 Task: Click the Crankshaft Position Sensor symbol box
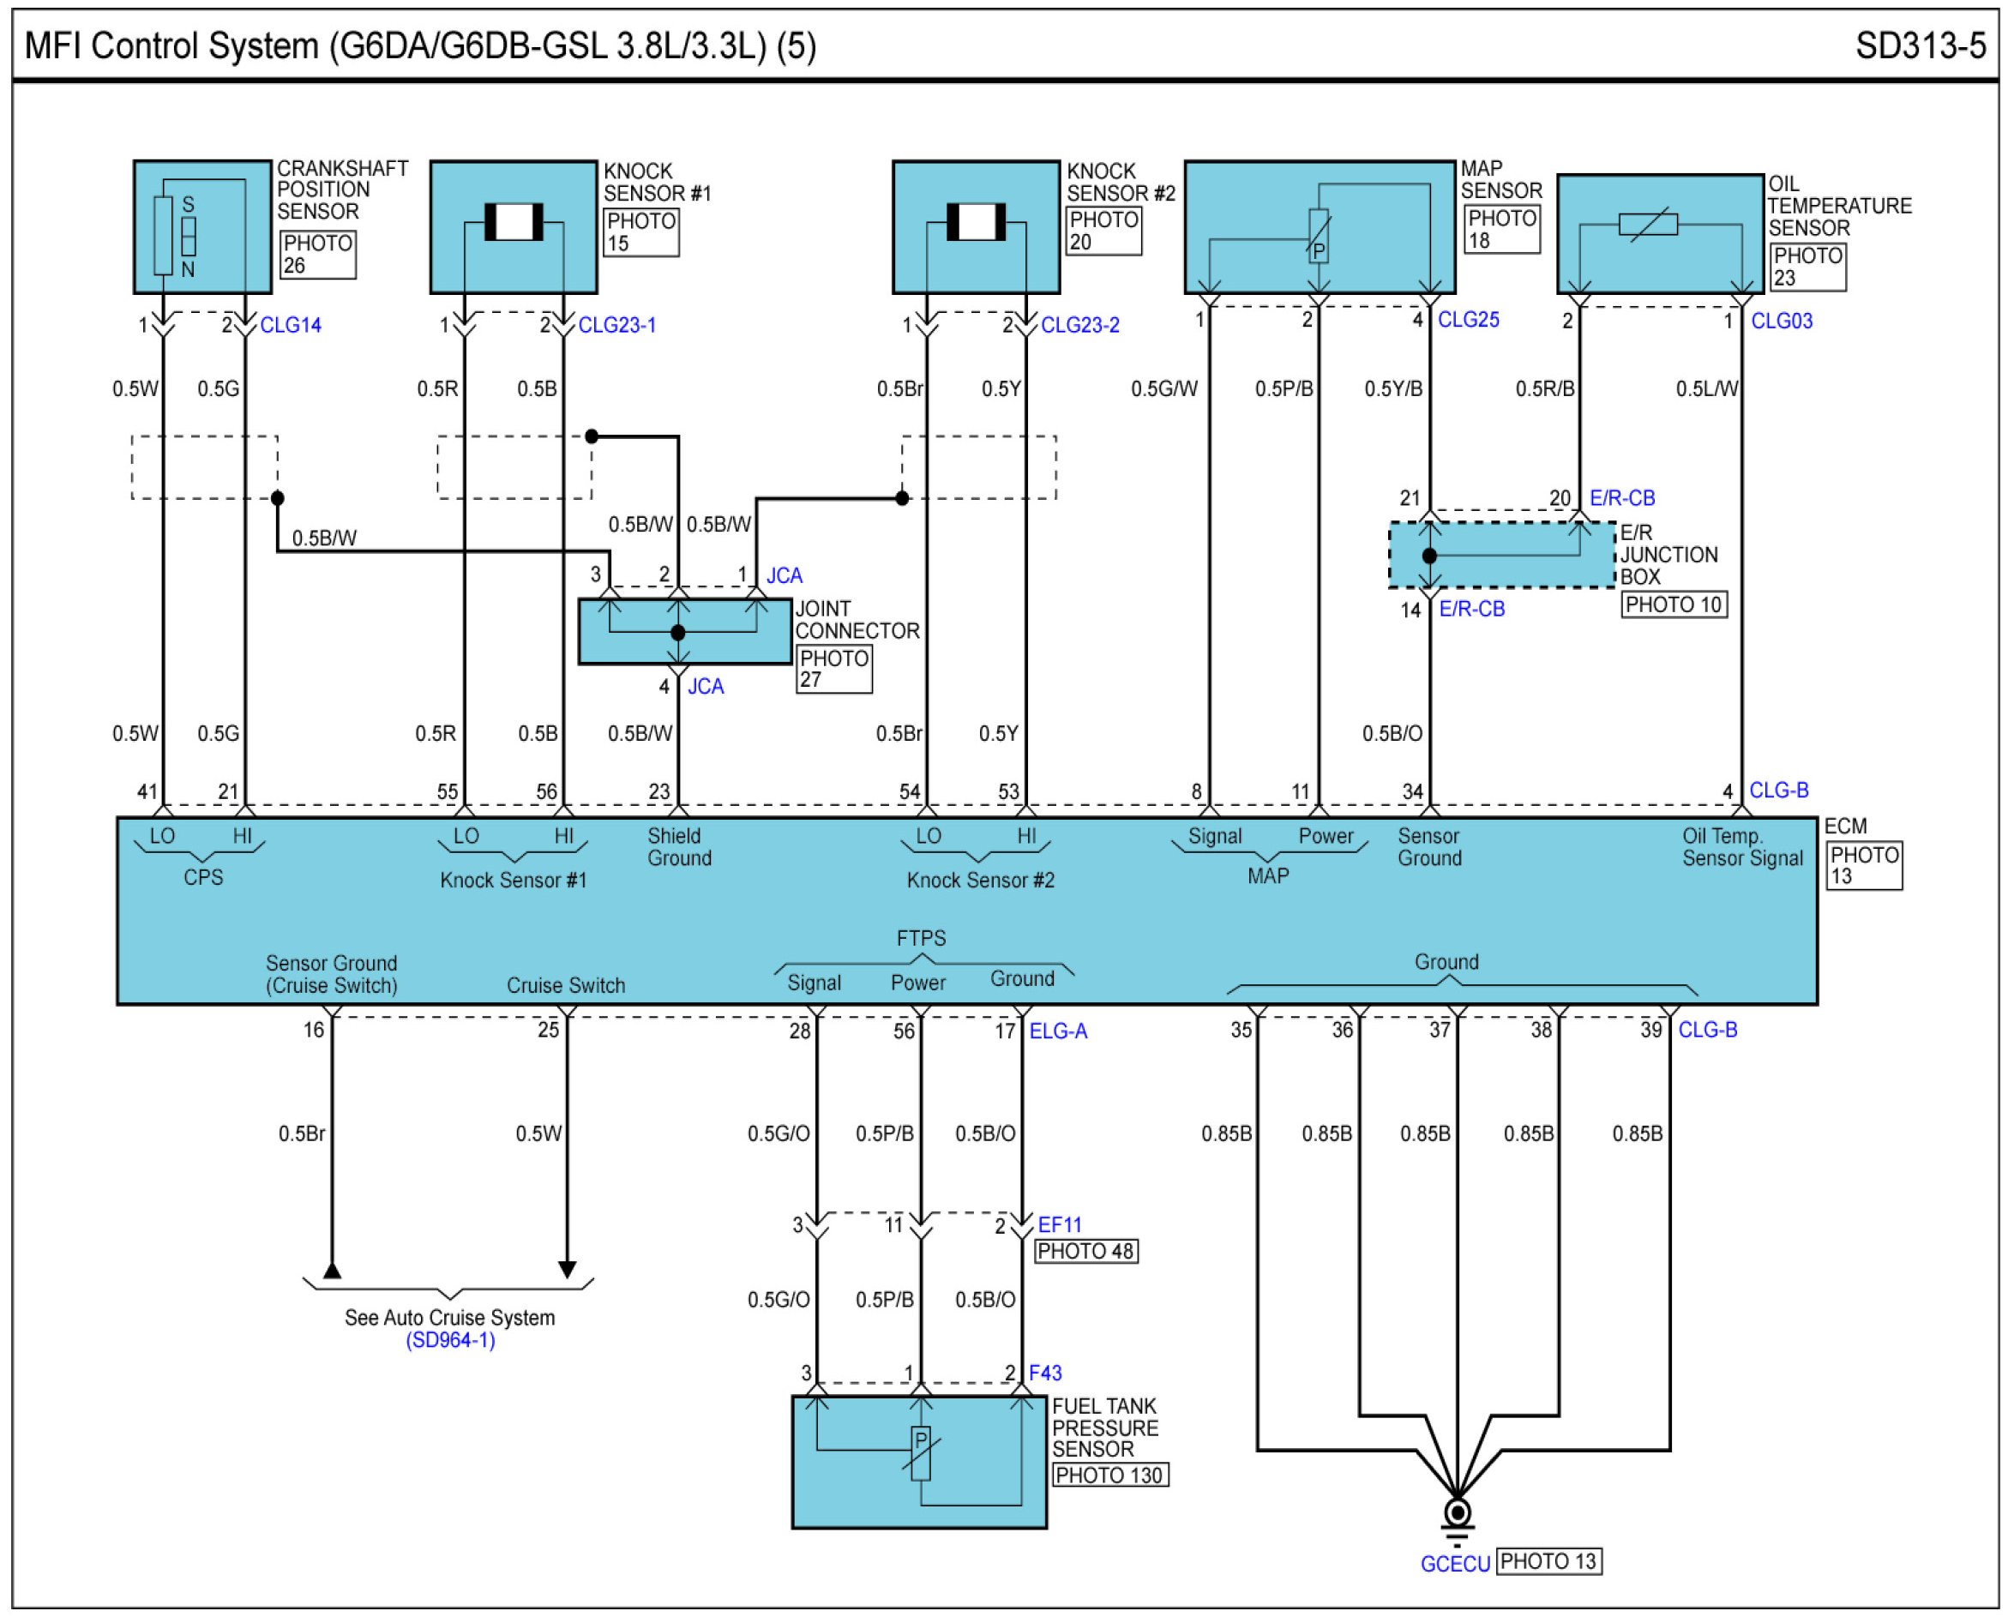click(x=202, y=226)
